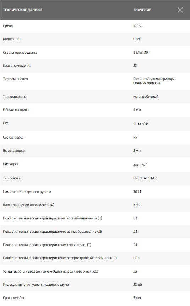
Task: Select the Намотка стандартного рулона row
Action: tap(95, 192)
